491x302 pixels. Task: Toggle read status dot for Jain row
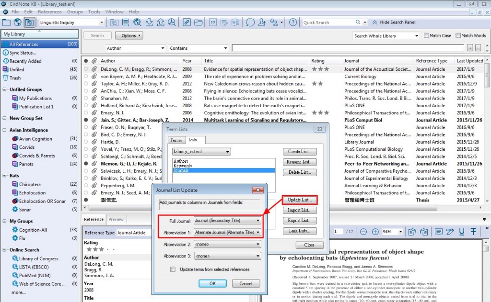click(x=86, y=120)
